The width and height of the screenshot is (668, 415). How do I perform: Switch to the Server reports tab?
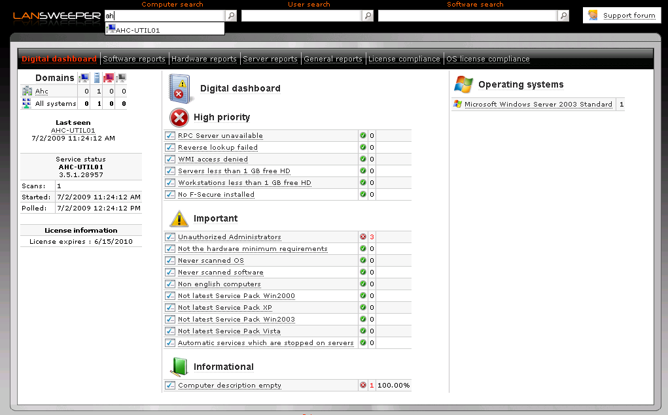tap(270, 59)
